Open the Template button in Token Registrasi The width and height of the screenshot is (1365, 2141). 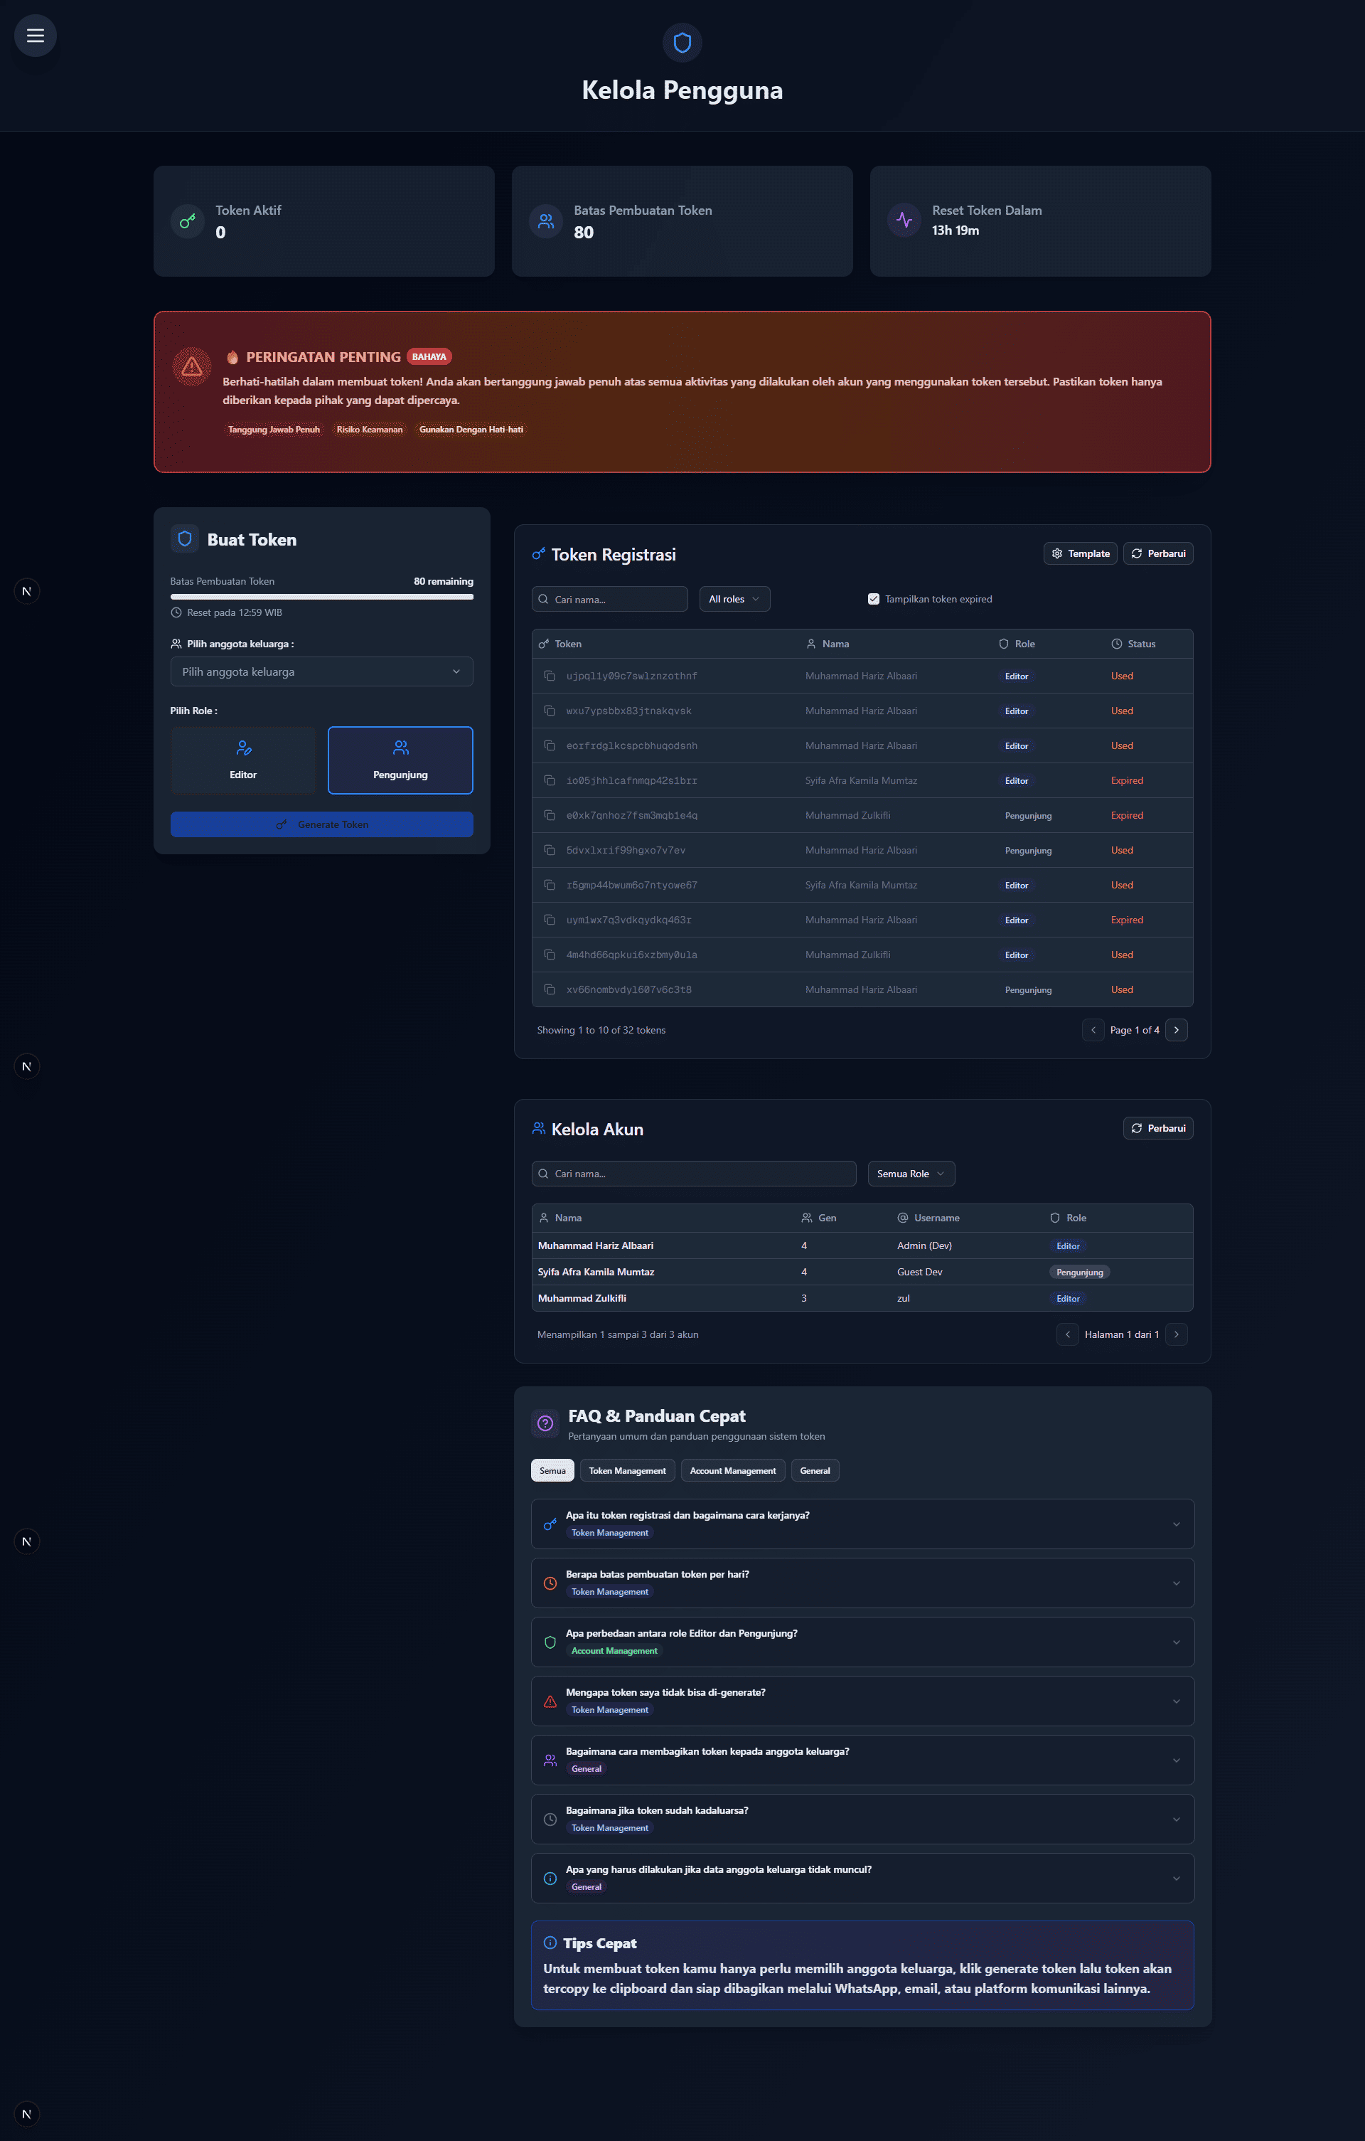tap(1080, 553)
